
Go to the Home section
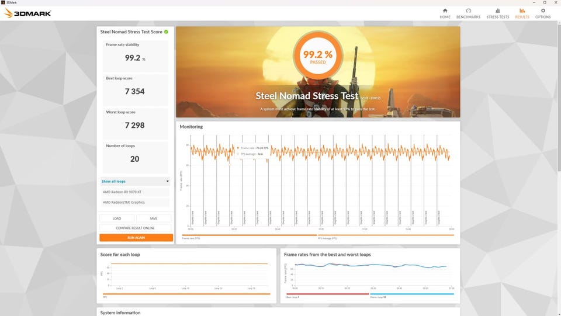pos(445,13)
